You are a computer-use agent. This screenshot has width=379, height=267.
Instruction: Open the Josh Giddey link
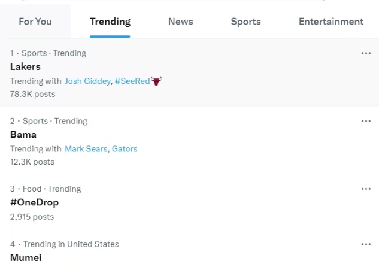pos(87,81)
